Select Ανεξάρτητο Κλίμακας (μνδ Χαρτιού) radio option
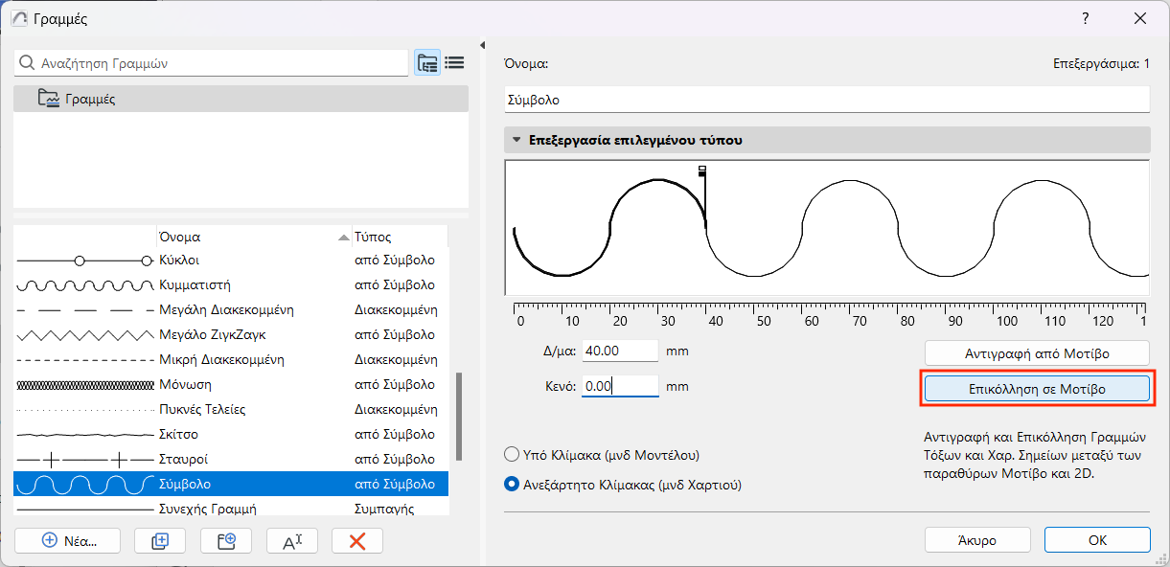 pyautogui.click(x=512, y=484)
